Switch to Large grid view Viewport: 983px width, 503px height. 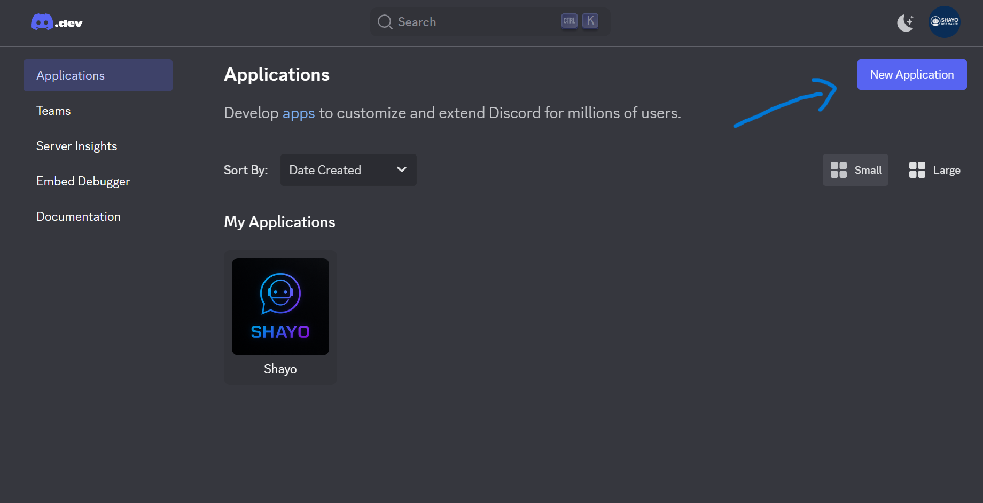[x=934, y=170]
